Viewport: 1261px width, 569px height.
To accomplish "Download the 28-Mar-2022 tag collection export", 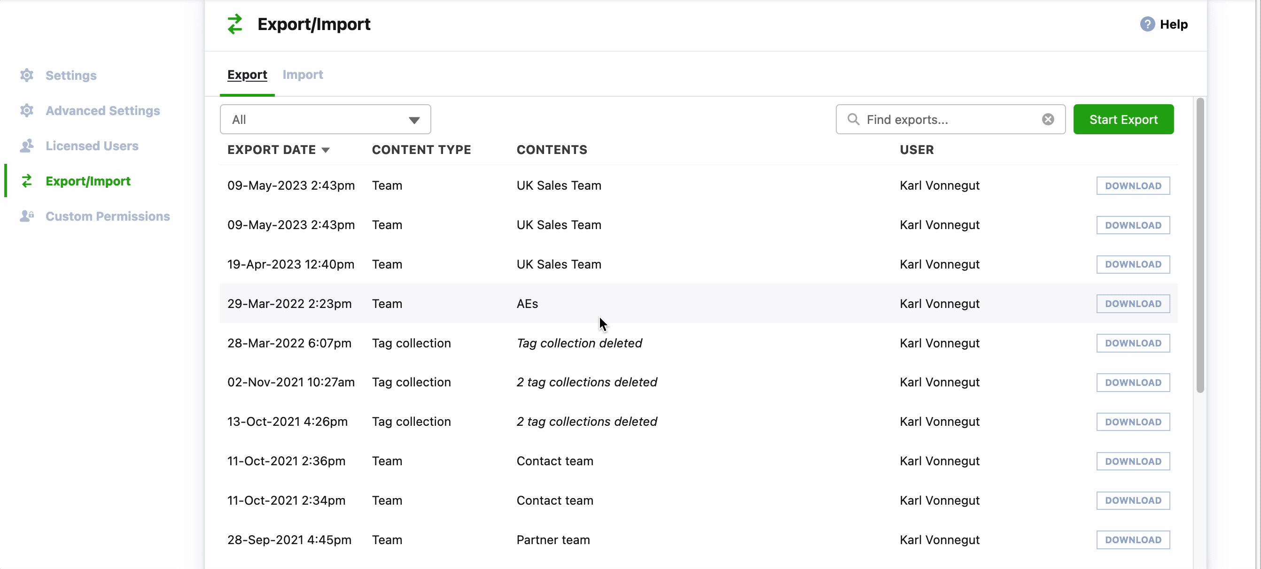I will [1133, 343].
